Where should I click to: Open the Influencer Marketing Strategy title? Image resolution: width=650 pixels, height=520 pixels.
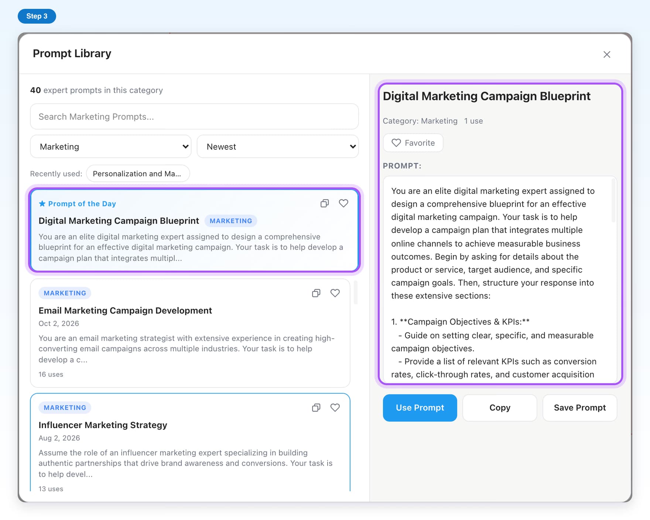tap(103, 425)
